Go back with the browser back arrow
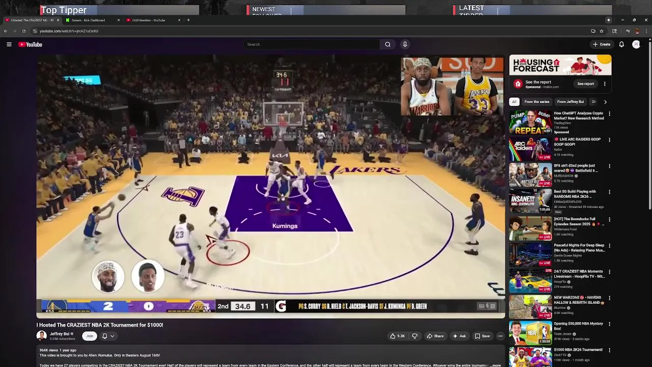652x367 pixels. [6, 31]
